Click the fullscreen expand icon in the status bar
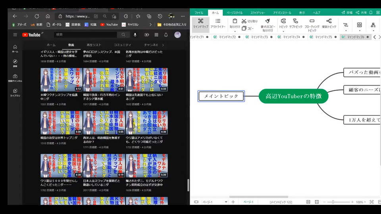The image size is (381, 214). (317, 202)
